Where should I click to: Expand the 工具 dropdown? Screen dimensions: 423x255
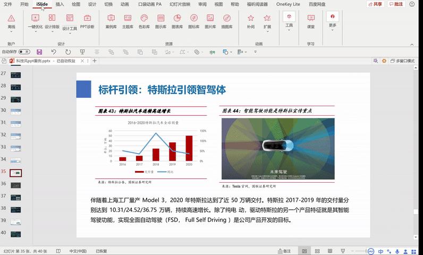coord(289,30)
